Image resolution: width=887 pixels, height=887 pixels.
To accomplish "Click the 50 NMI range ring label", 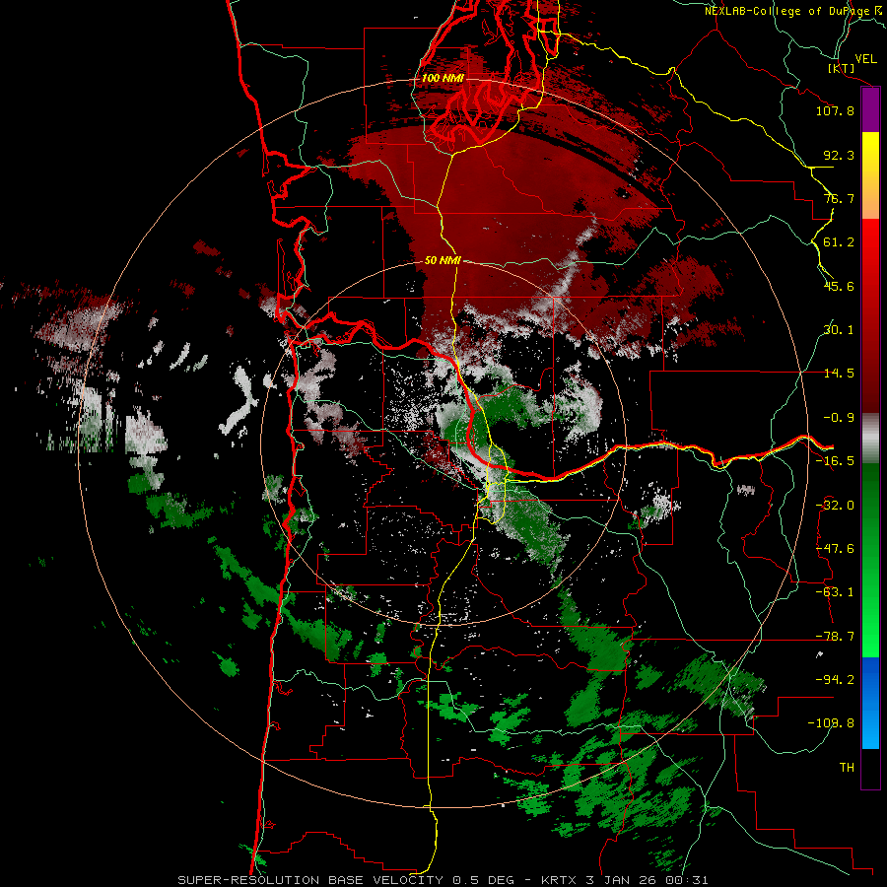I will pos(443,260).
